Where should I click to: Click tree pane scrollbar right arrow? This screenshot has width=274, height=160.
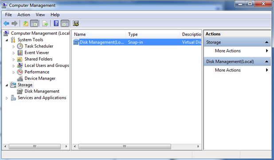66,146
